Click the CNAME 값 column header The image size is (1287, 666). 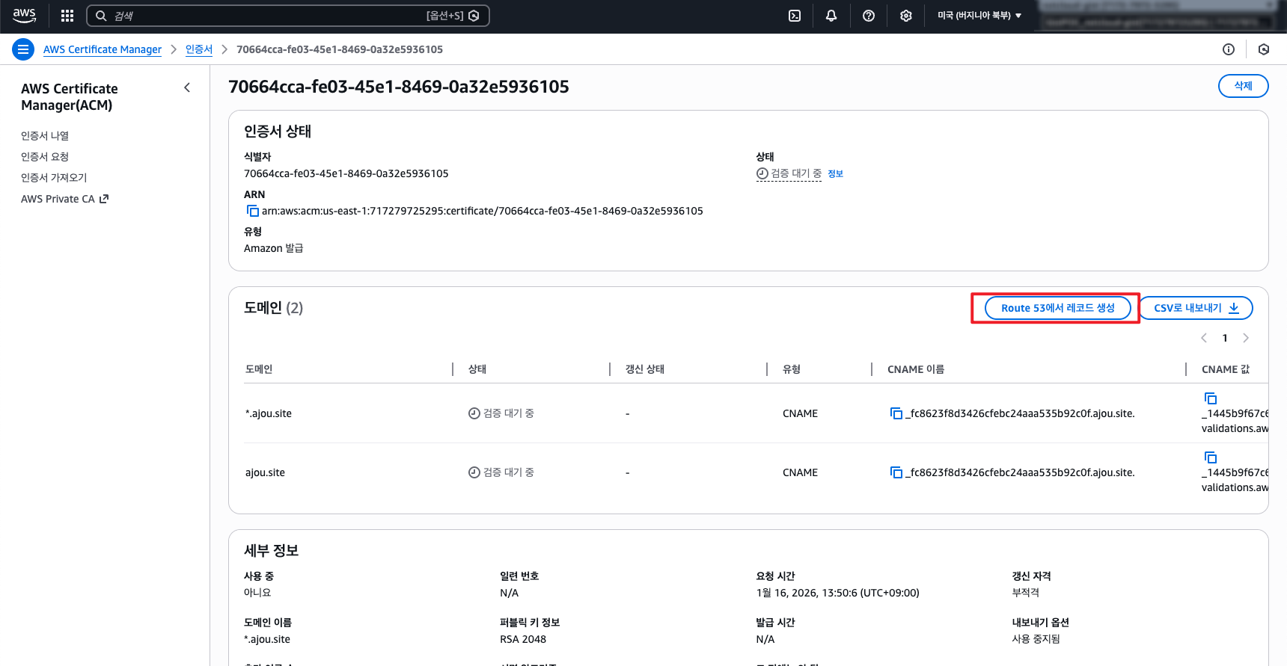tap(1226, 369)
